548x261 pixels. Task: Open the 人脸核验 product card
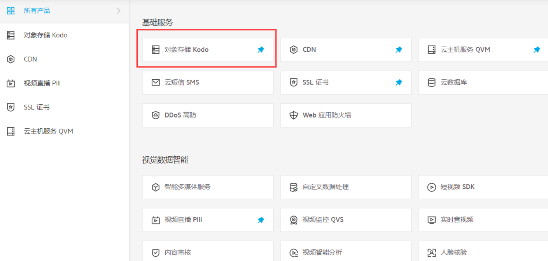[483, 251]
